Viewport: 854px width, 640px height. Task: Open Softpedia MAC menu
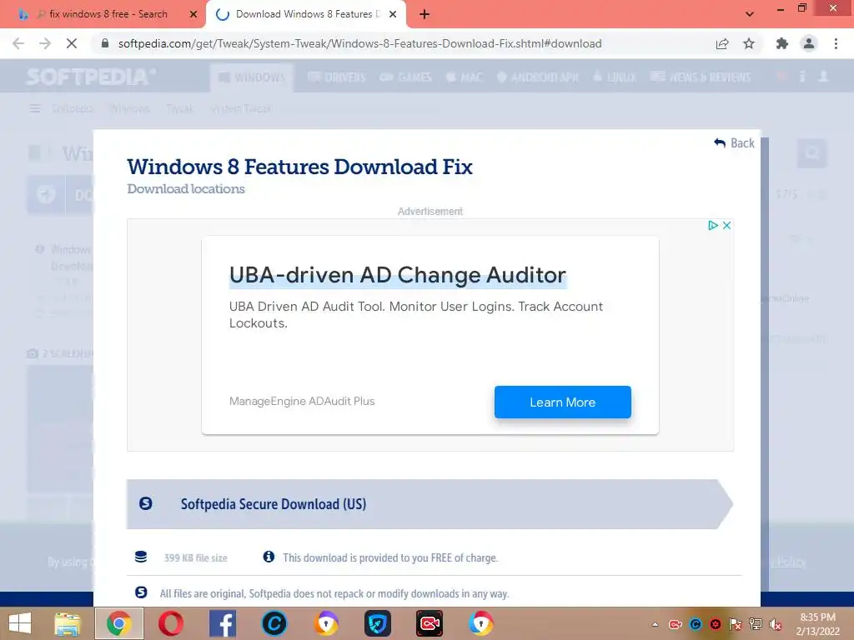(465, 77)
